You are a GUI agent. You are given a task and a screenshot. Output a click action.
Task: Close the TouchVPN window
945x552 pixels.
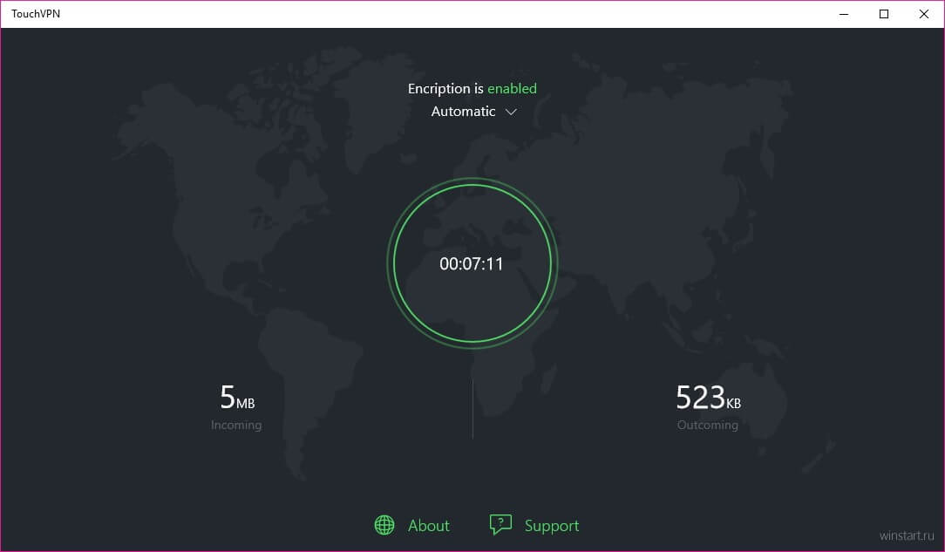pos(924,14)
